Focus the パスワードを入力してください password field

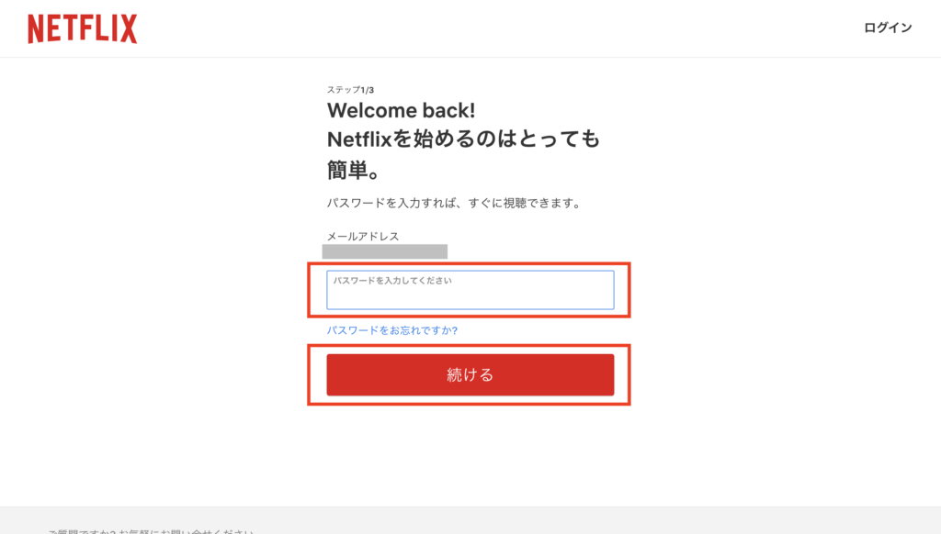coord(470,290)
